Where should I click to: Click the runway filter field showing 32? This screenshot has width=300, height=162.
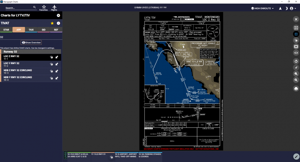[x=31, y=37]
